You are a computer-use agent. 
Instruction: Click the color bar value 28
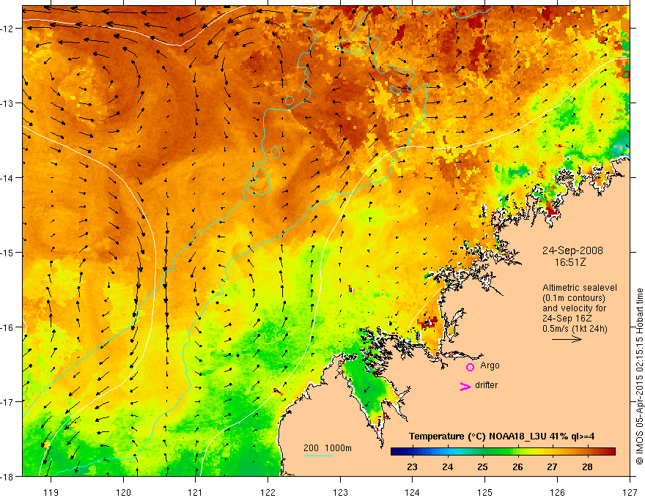(x=587, y=467)
